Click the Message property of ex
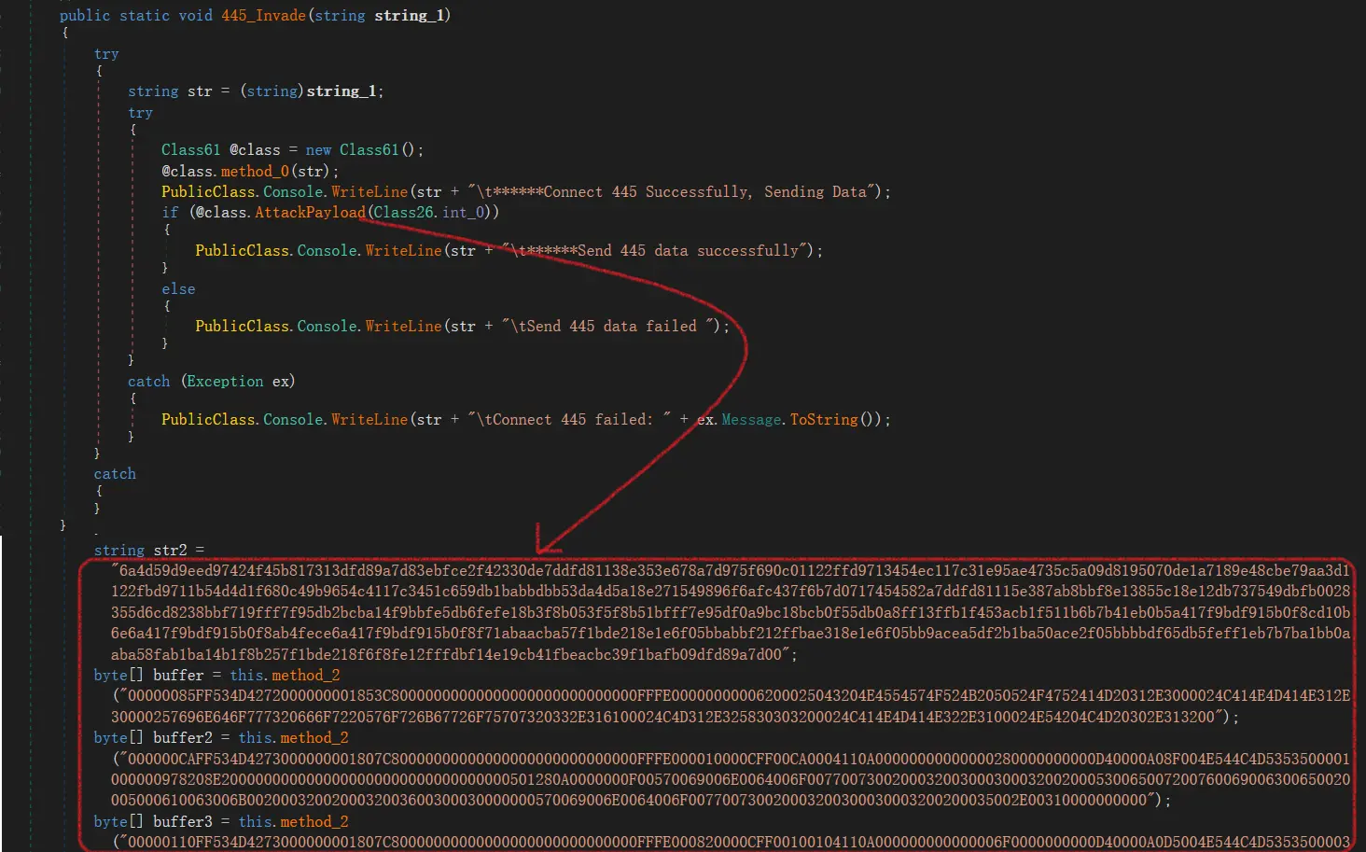Screen dimensions: 1366x852 [751, 420]
